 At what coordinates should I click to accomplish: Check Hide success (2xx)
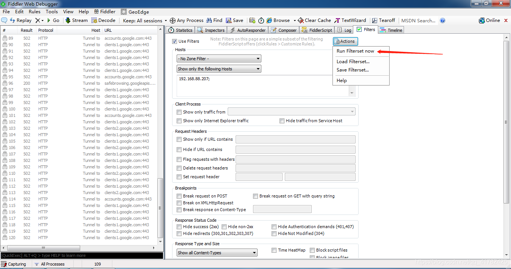coord(179,227)
